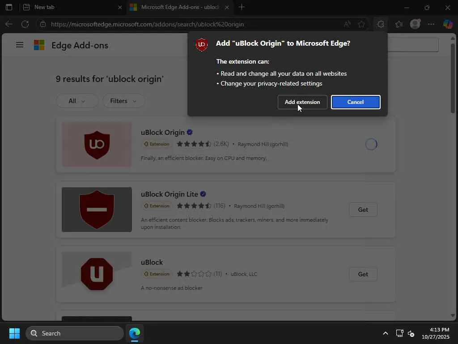The image size is (458, 344).
Task: Open the uBlock Origin thumbnail image
Action: [x=97, y=145]
